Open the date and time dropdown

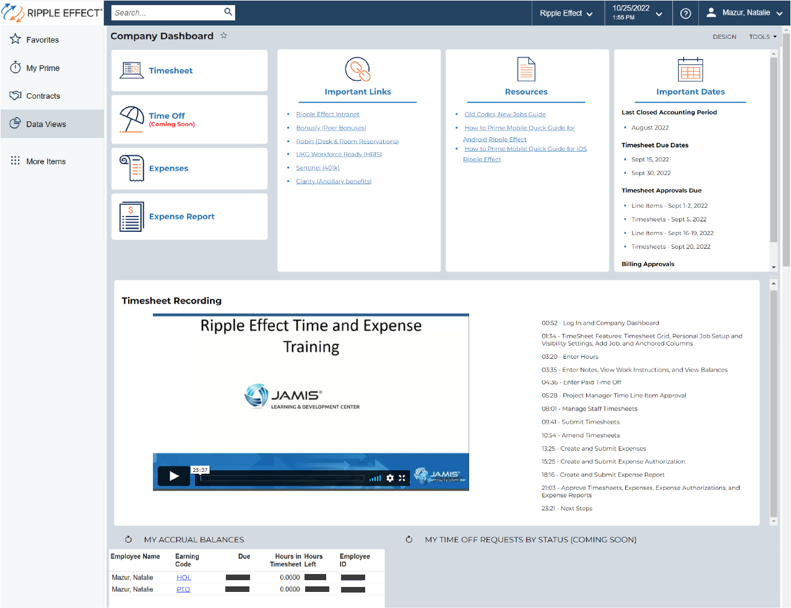[637, 13]
